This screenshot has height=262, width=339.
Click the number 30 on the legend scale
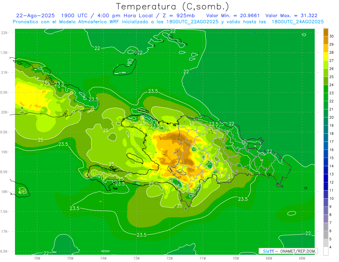(331, 36)
